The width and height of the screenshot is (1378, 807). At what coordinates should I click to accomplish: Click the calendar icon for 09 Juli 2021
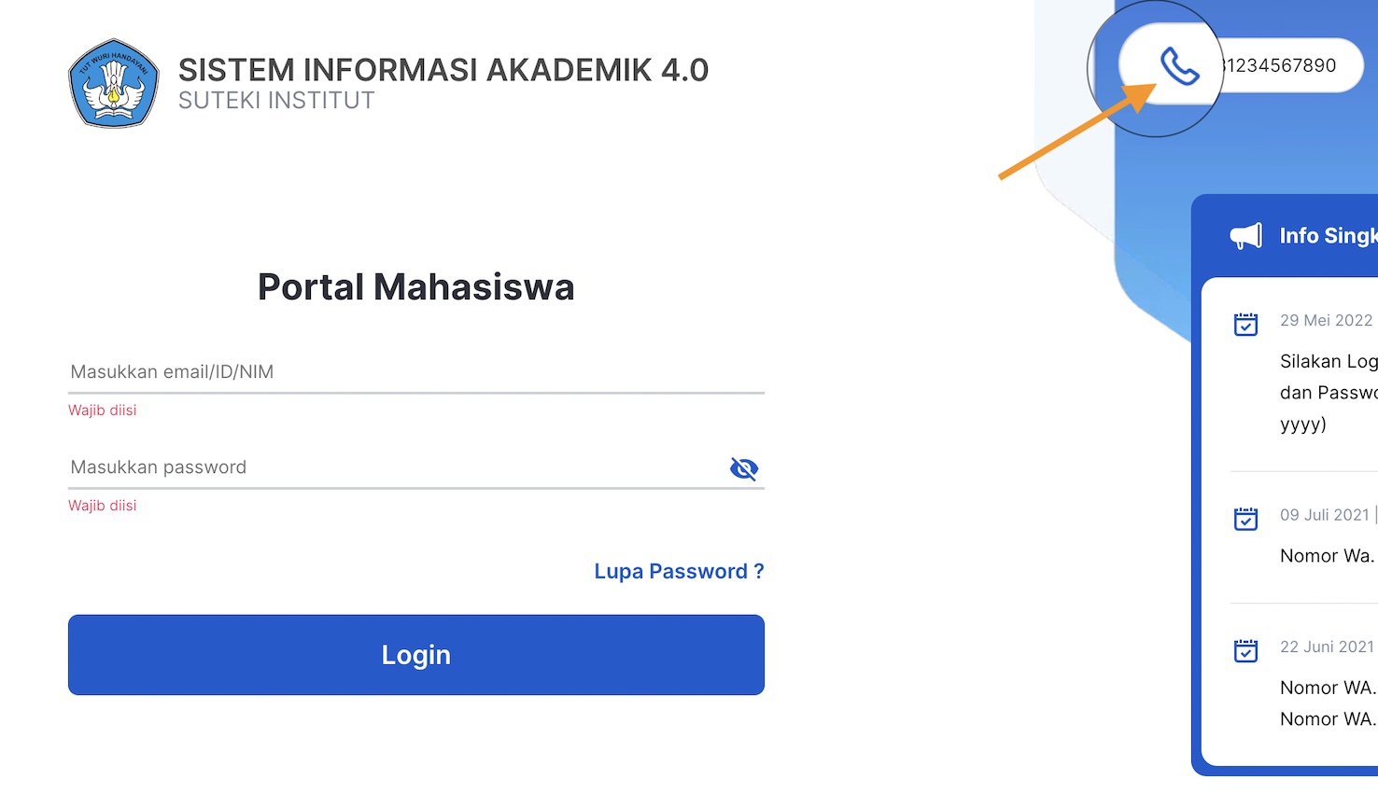1245,518
